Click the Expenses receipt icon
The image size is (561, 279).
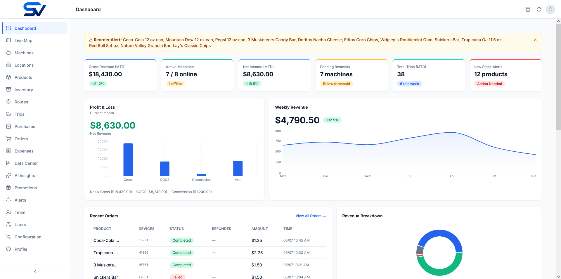click(8, 151)
